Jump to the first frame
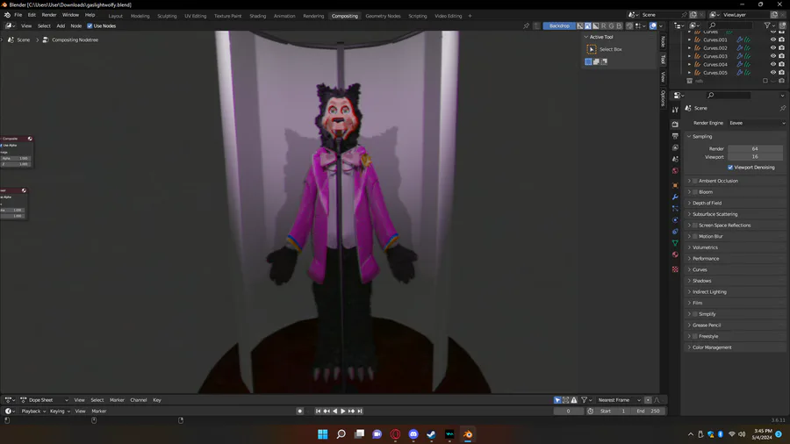Screen dimensions: 790x444 coord(318,411)
